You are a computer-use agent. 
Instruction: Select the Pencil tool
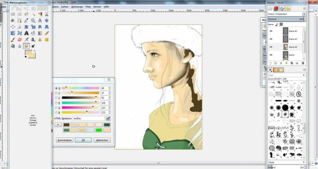[47, 33]
